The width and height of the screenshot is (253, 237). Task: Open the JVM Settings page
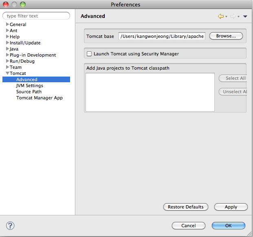[x=30, y=86]
